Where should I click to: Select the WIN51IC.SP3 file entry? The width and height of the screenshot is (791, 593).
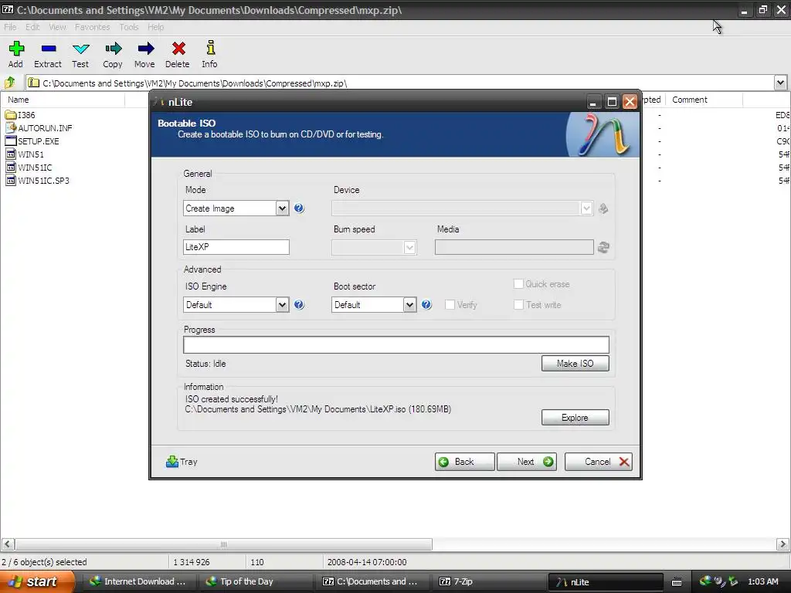37,181
